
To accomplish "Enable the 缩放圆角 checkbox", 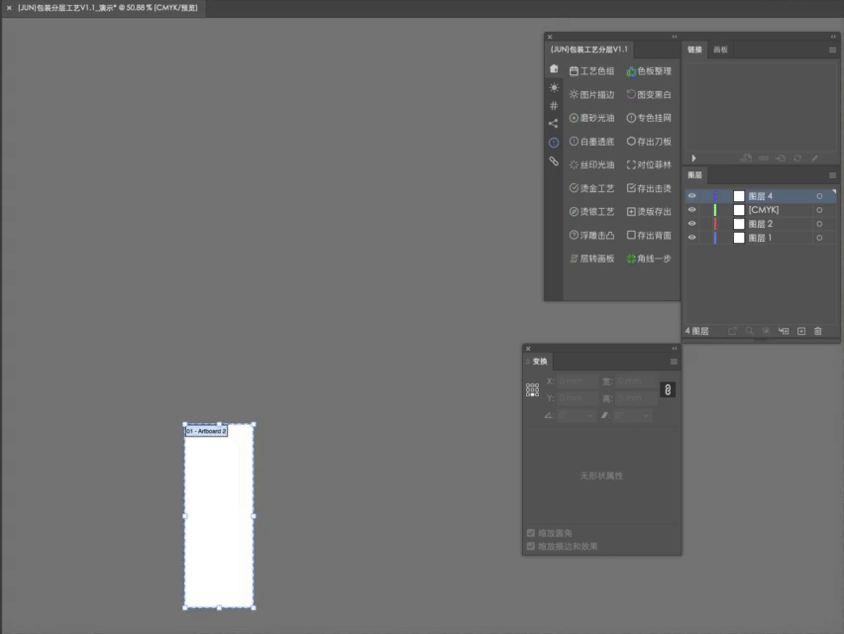I will (x=531, y=533).
